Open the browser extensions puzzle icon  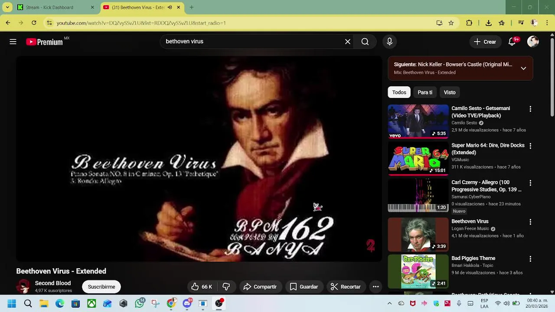click(469, 23)
